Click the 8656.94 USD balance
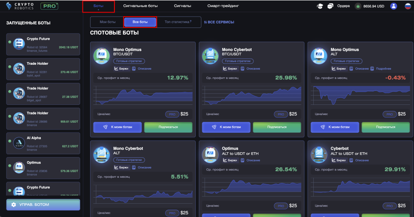The image size is (414, 217). click(x=374, y=6)
